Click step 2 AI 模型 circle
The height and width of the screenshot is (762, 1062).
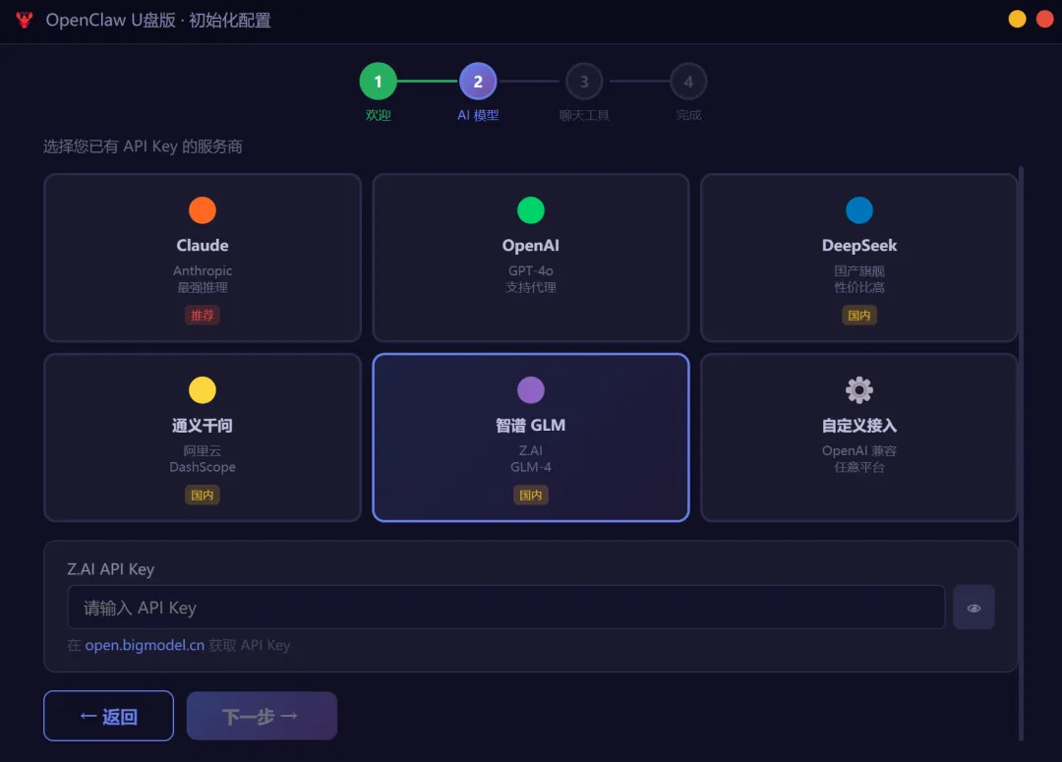pos(478,82)
